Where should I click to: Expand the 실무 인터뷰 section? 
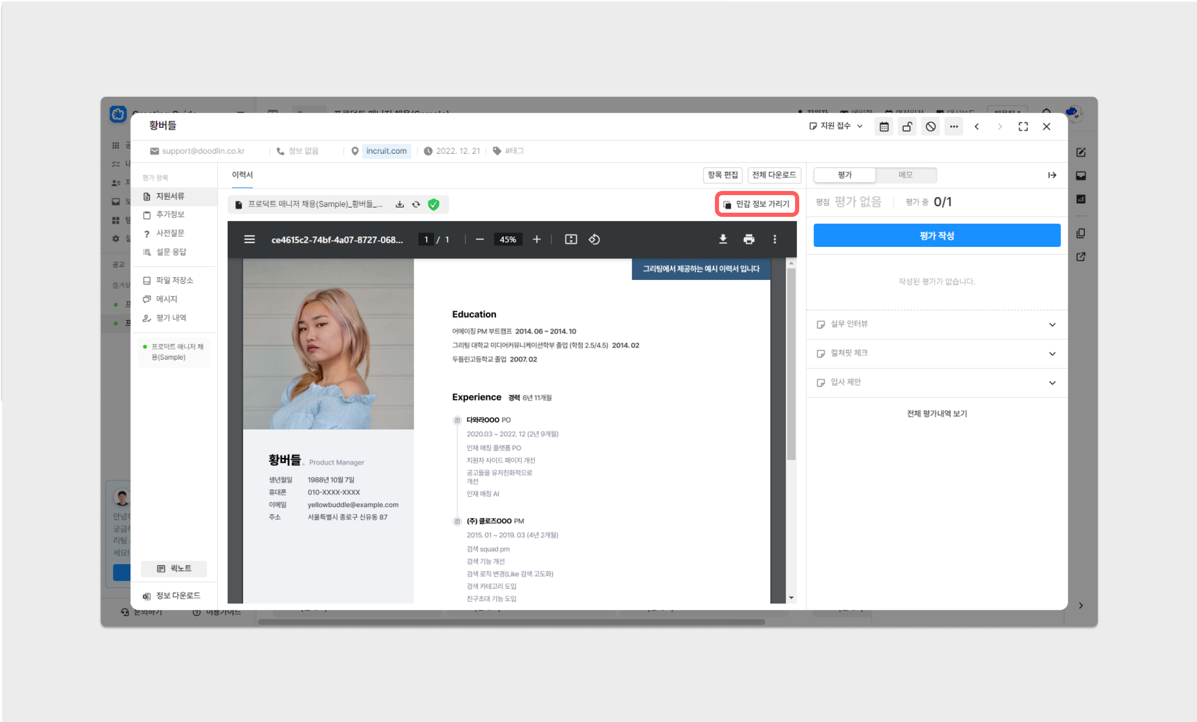(937, 325)
